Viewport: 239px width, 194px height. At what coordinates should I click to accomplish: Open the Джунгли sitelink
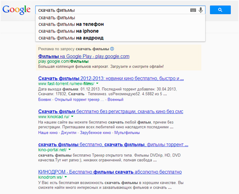[x=69, y=133]
